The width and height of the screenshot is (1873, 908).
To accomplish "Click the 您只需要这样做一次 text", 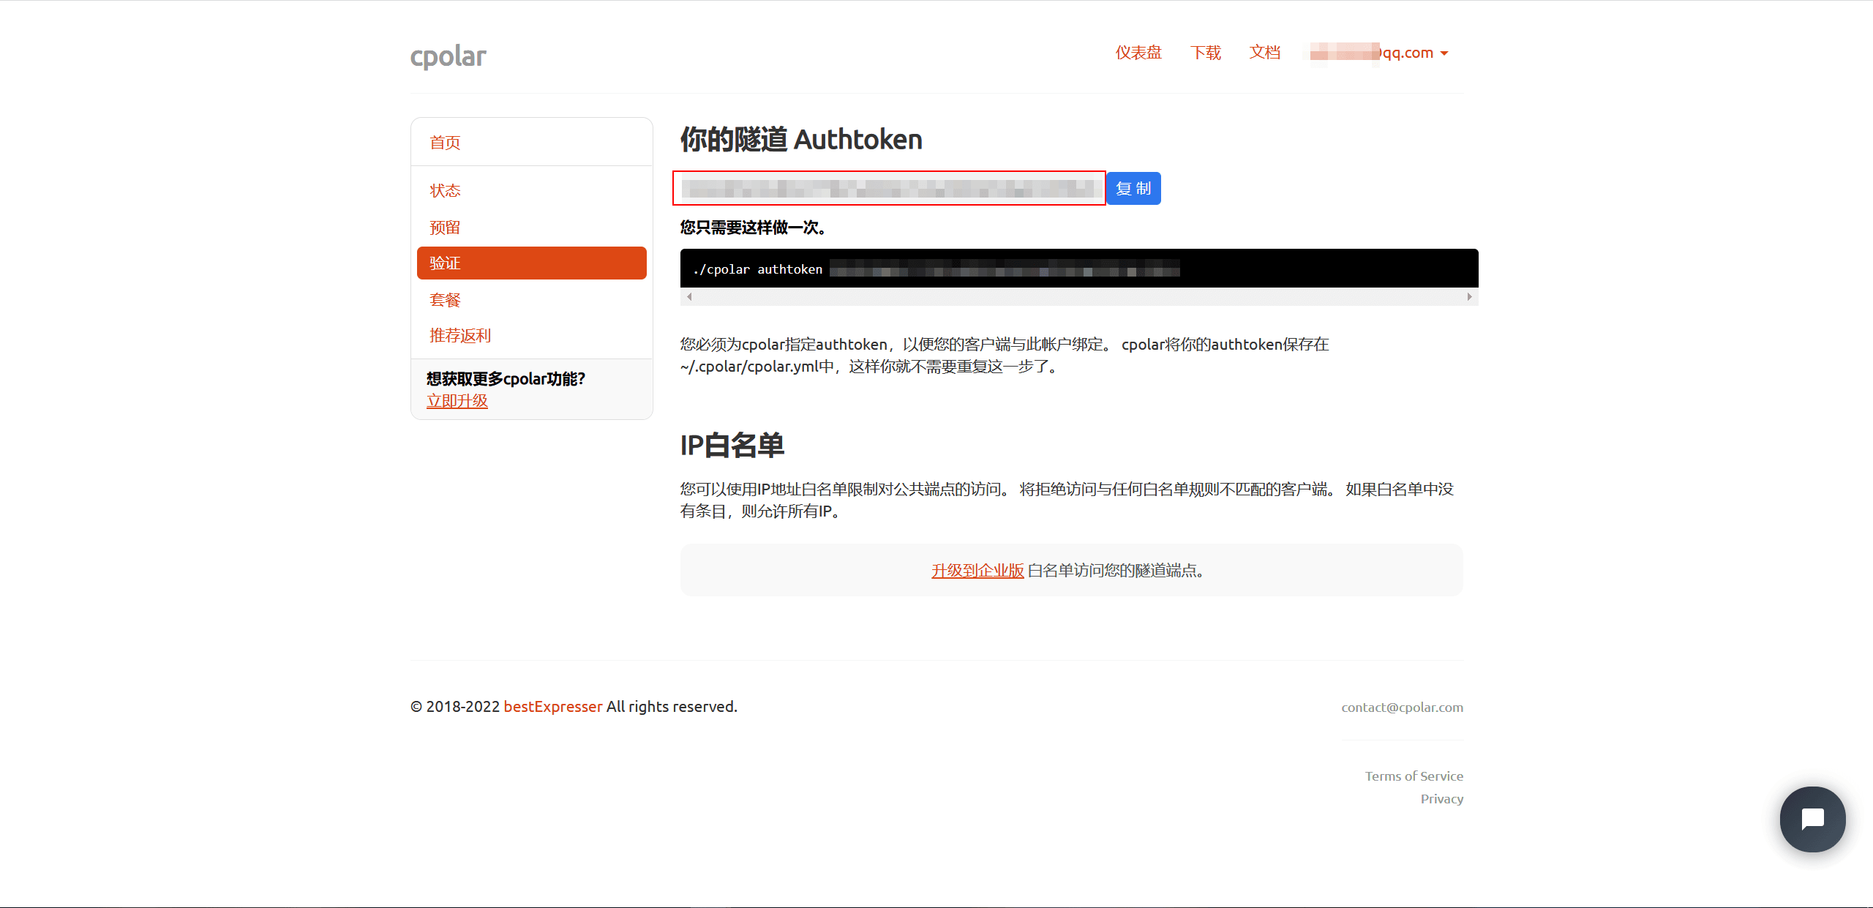I will point(754,228).
